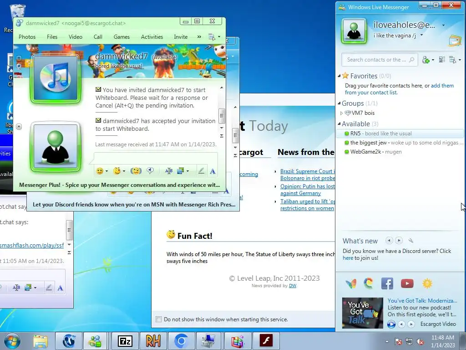Switch to Messenger via the taskbar people icon
The image size is (466, 350).
pyautogui.click(x=96, y=341)
